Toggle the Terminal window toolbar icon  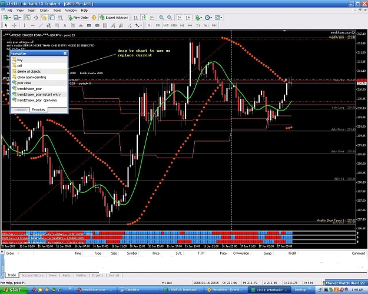coord(52,18)
